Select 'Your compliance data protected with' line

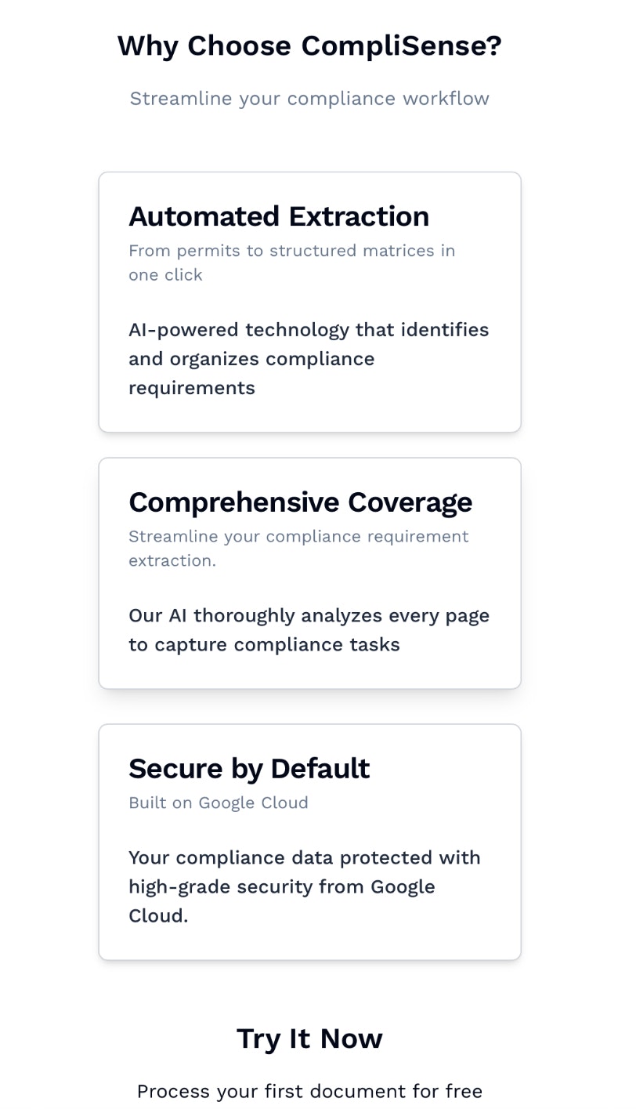pos(305,857)
